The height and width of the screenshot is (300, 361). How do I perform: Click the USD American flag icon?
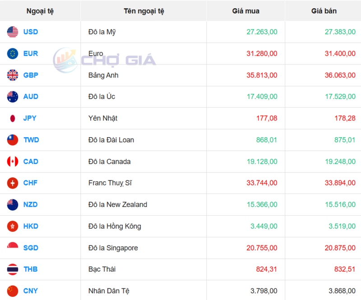[x=12, y=32]
